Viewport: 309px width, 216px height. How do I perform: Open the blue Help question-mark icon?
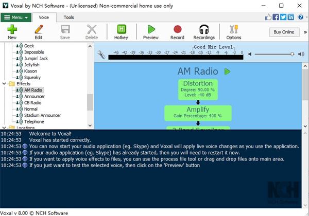click(x=301, y=17)
